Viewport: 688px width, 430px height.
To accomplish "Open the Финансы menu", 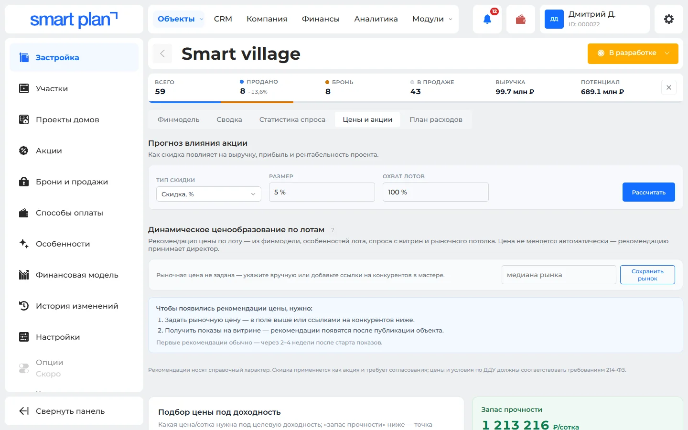I will (x=321, y=19).
